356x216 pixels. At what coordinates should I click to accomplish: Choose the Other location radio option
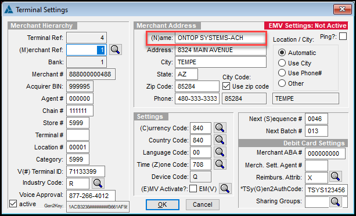[x=282, y=83]
